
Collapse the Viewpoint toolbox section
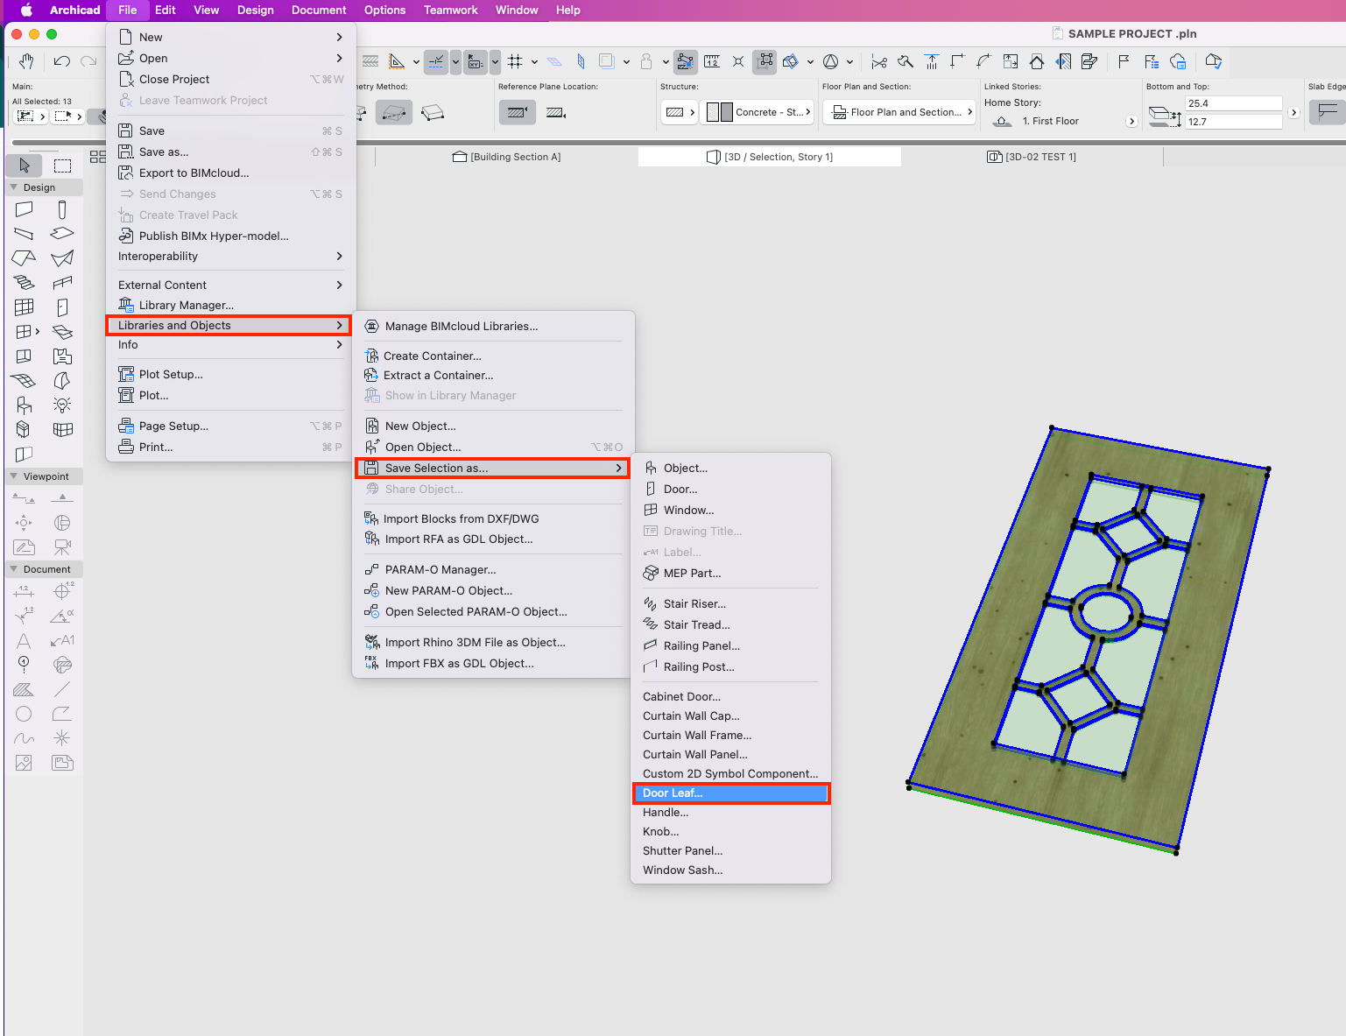coord(14,476)
